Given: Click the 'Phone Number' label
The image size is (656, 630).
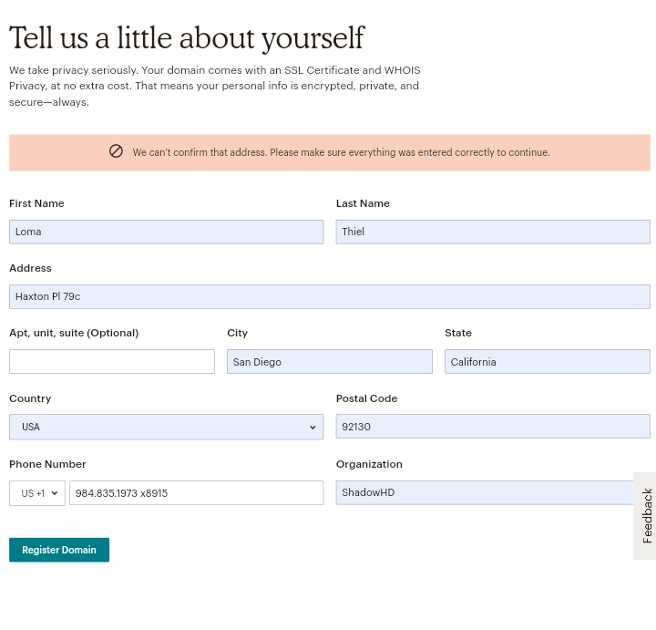Looking at the screenshot, I should point(47,464).
